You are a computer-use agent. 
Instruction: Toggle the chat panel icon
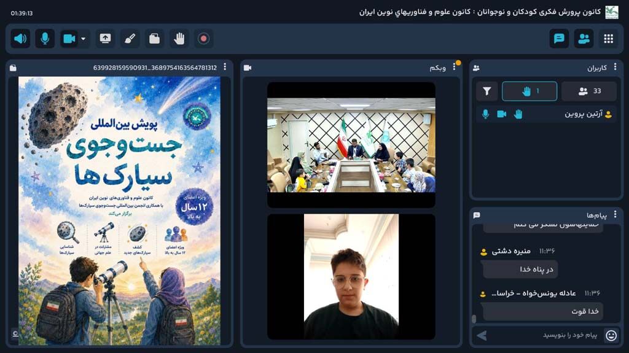click(x=559, y=39)
